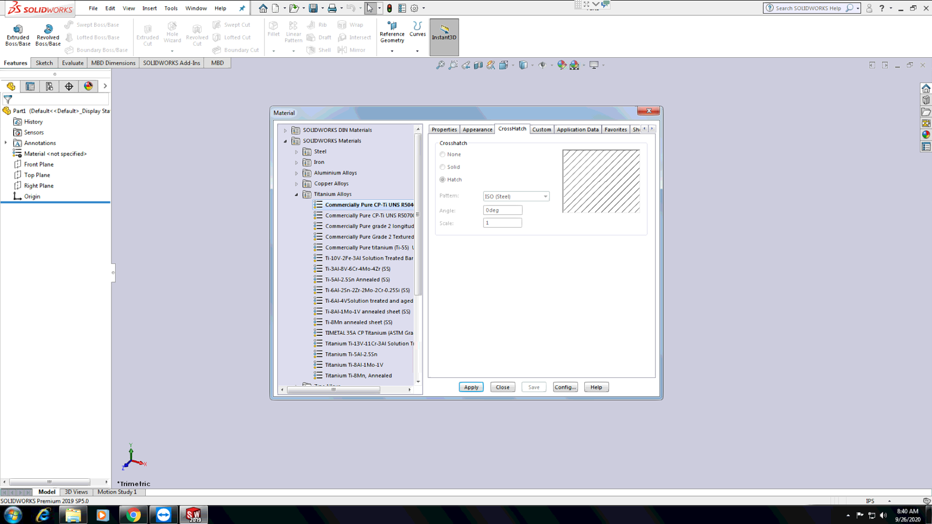Click the Config... button
The width and height of the screenshot is (932, 524).
tap(565, 387)
